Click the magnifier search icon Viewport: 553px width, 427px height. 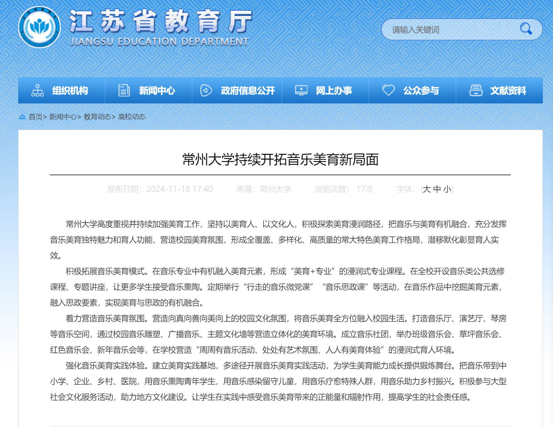click(525, 29)
